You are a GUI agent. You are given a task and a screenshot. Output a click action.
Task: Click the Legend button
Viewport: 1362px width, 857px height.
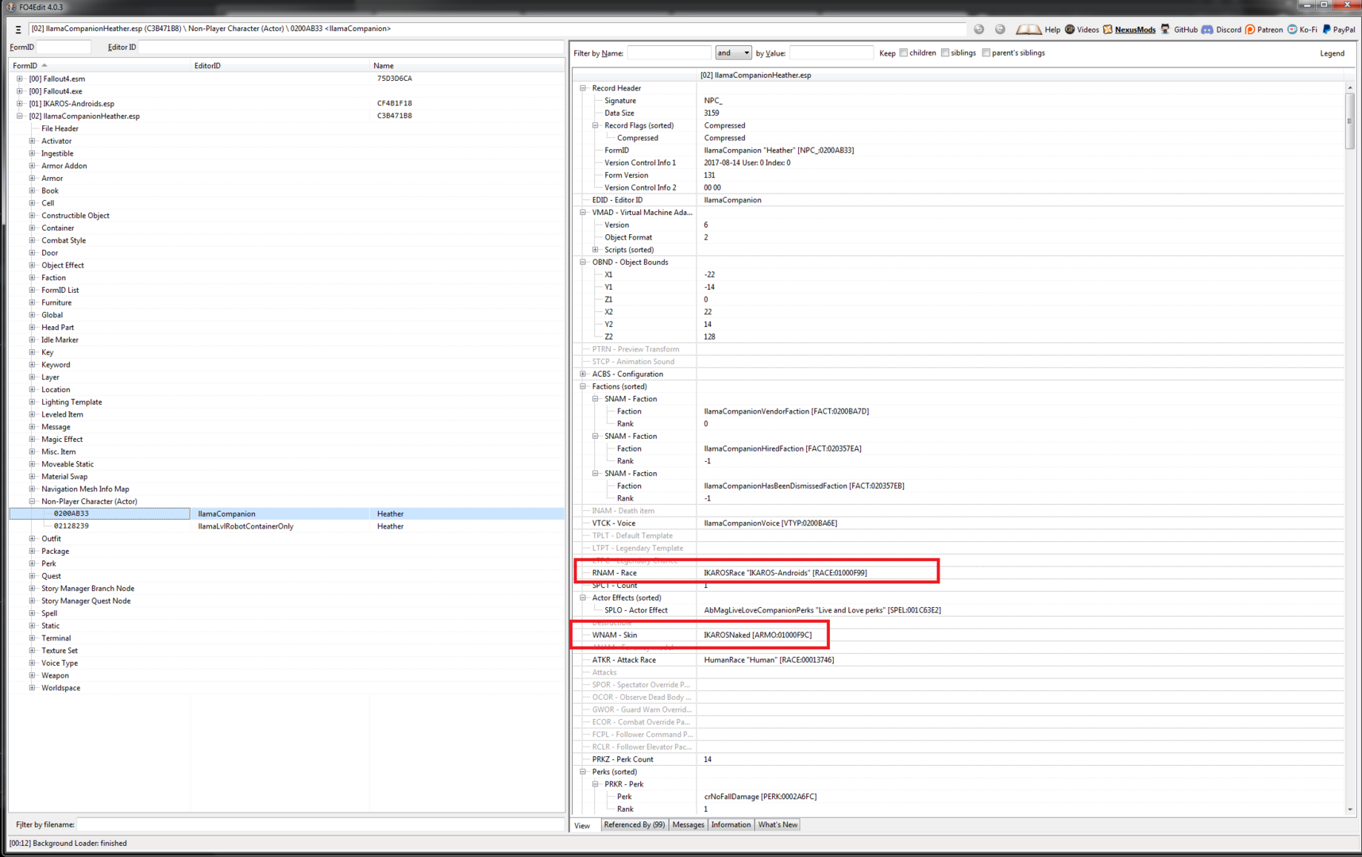pos(1332,53)
